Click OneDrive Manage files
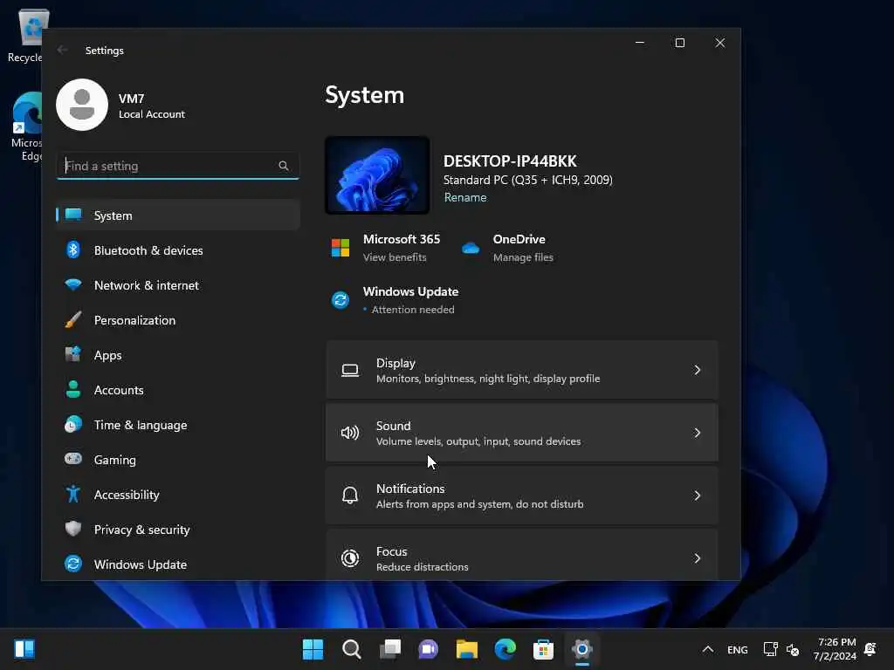This screenshot has width=894, height=670. (x=523, y=257)
